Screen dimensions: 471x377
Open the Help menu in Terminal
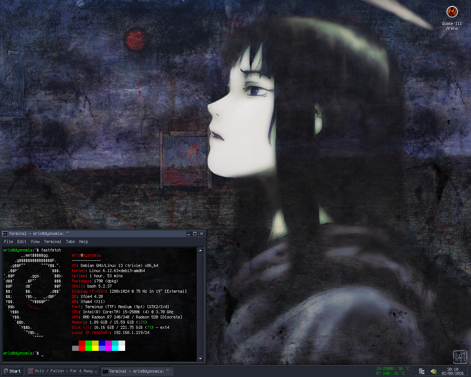tap(84, 242)
